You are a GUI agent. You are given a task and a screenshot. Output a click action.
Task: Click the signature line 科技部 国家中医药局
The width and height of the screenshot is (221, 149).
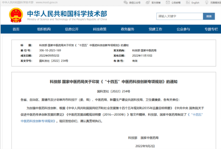tap(143, 138)
